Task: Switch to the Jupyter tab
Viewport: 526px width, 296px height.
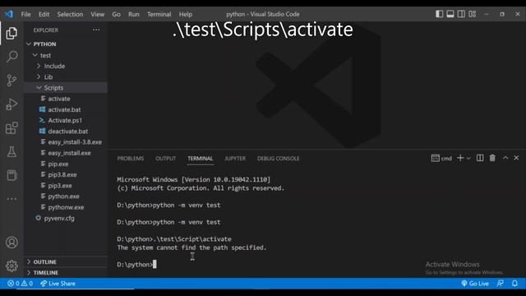Action: pyautogui.click(x=235, y=159)
